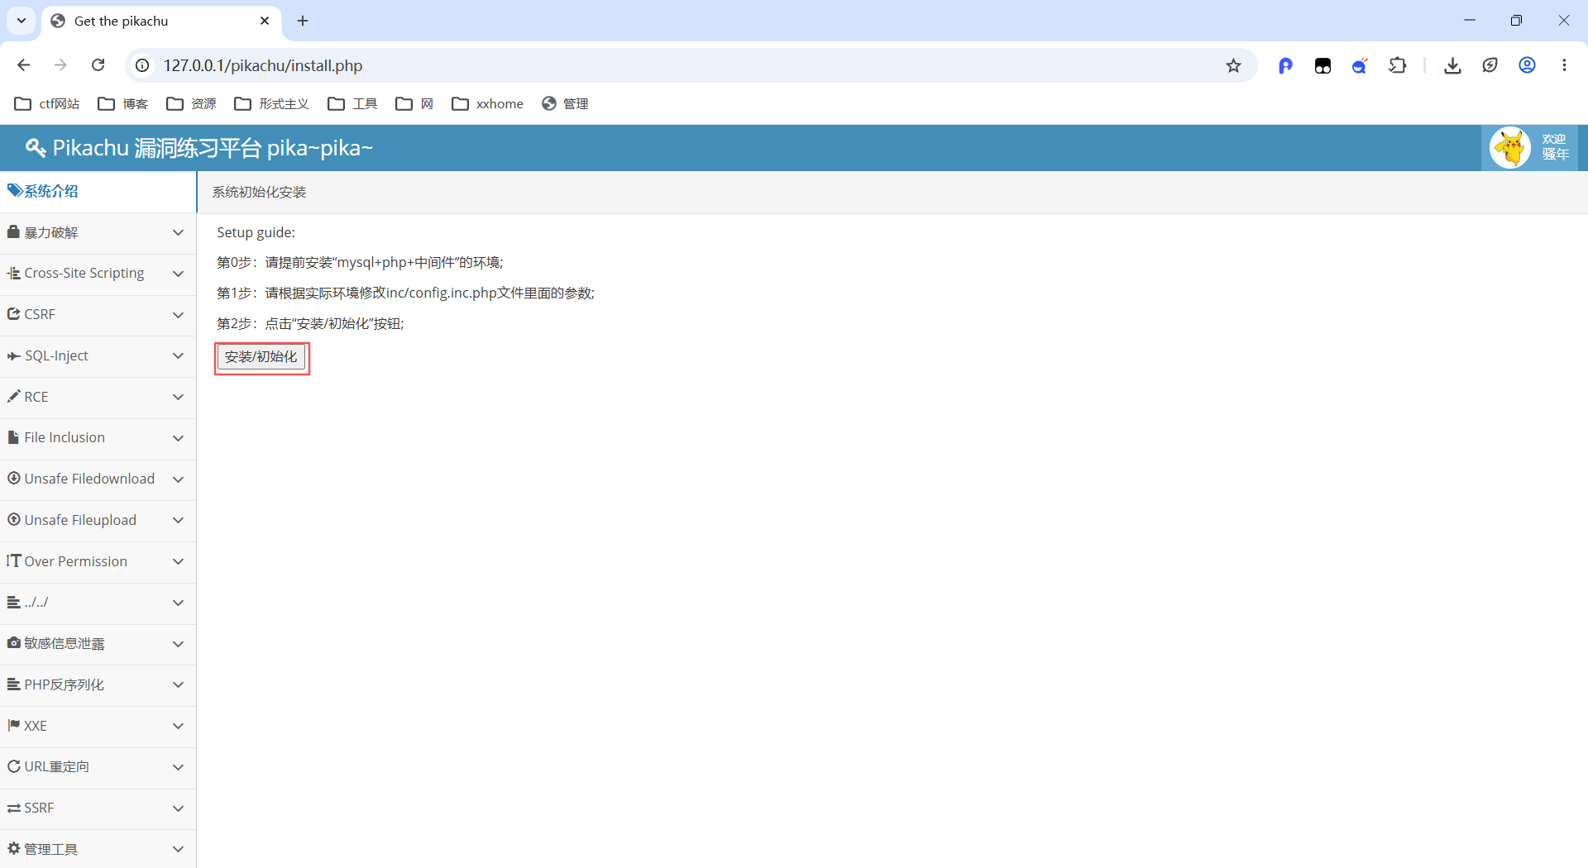Reload the current page
This screenshot has width=1588, height=868.
(x=98, y=65)
